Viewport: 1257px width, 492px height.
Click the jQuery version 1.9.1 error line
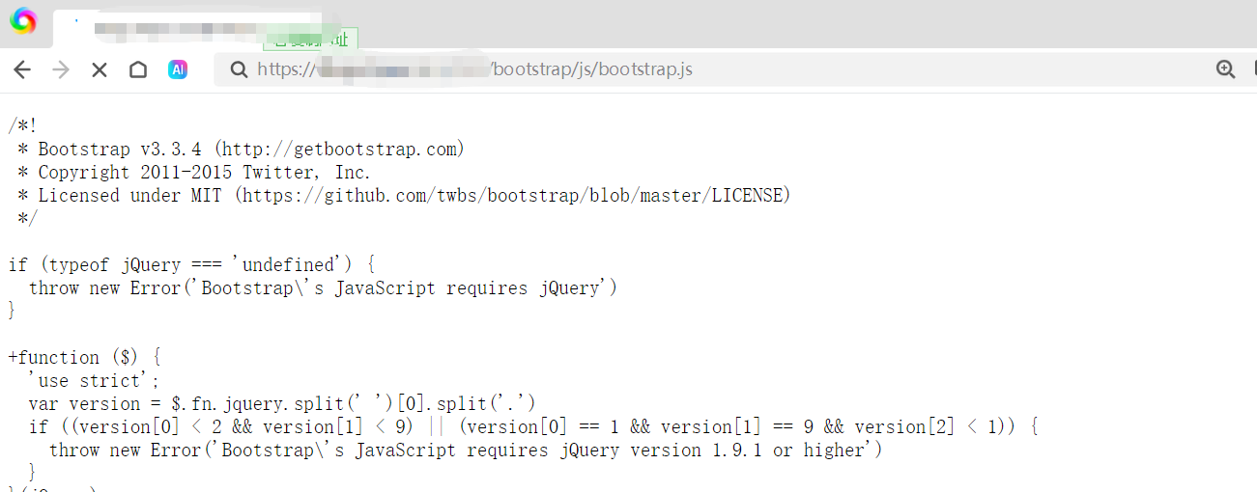coord(465,450)
